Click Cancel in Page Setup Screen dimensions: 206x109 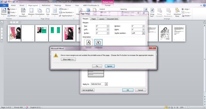click(x=140, y=90)
